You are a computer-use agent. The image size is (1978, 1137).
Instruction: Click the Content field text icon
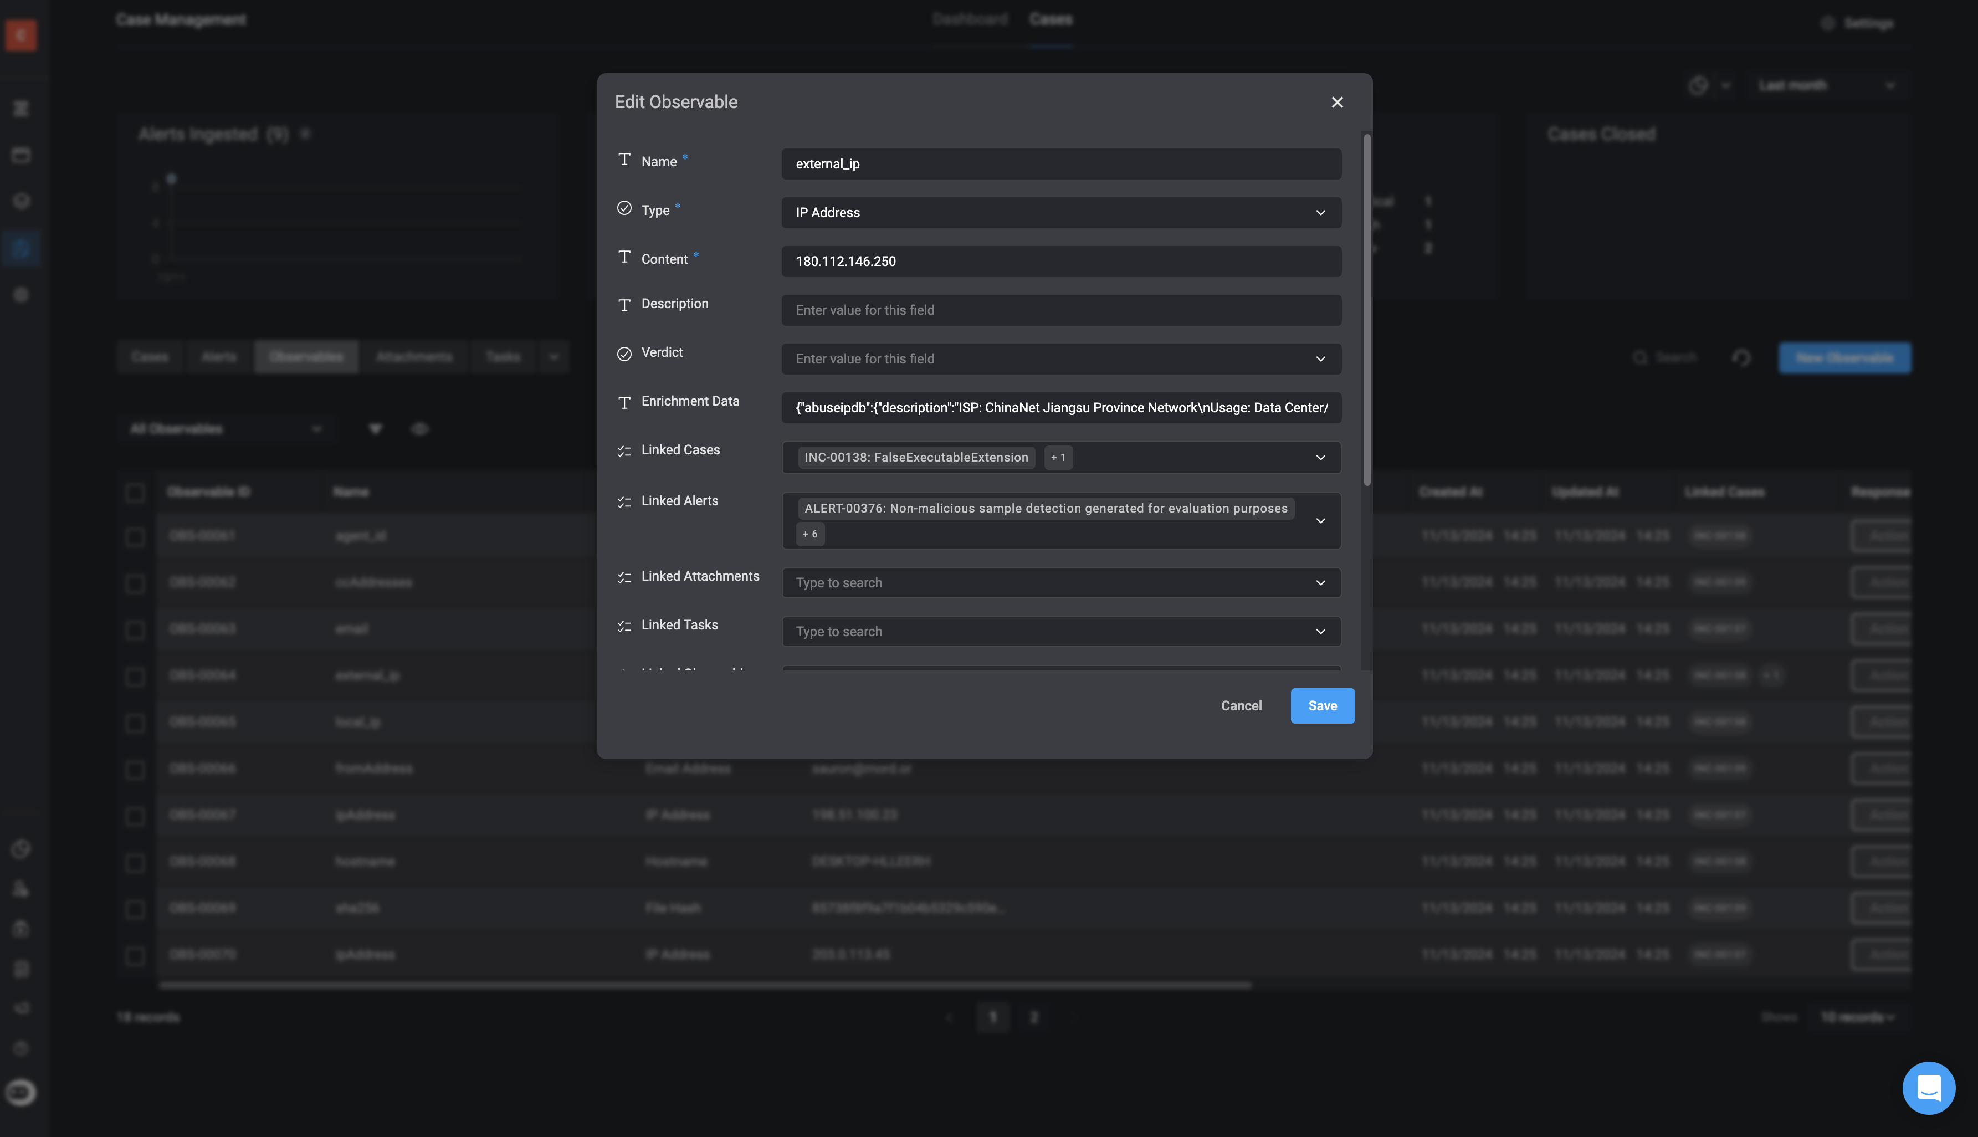[x=624, y=258]
